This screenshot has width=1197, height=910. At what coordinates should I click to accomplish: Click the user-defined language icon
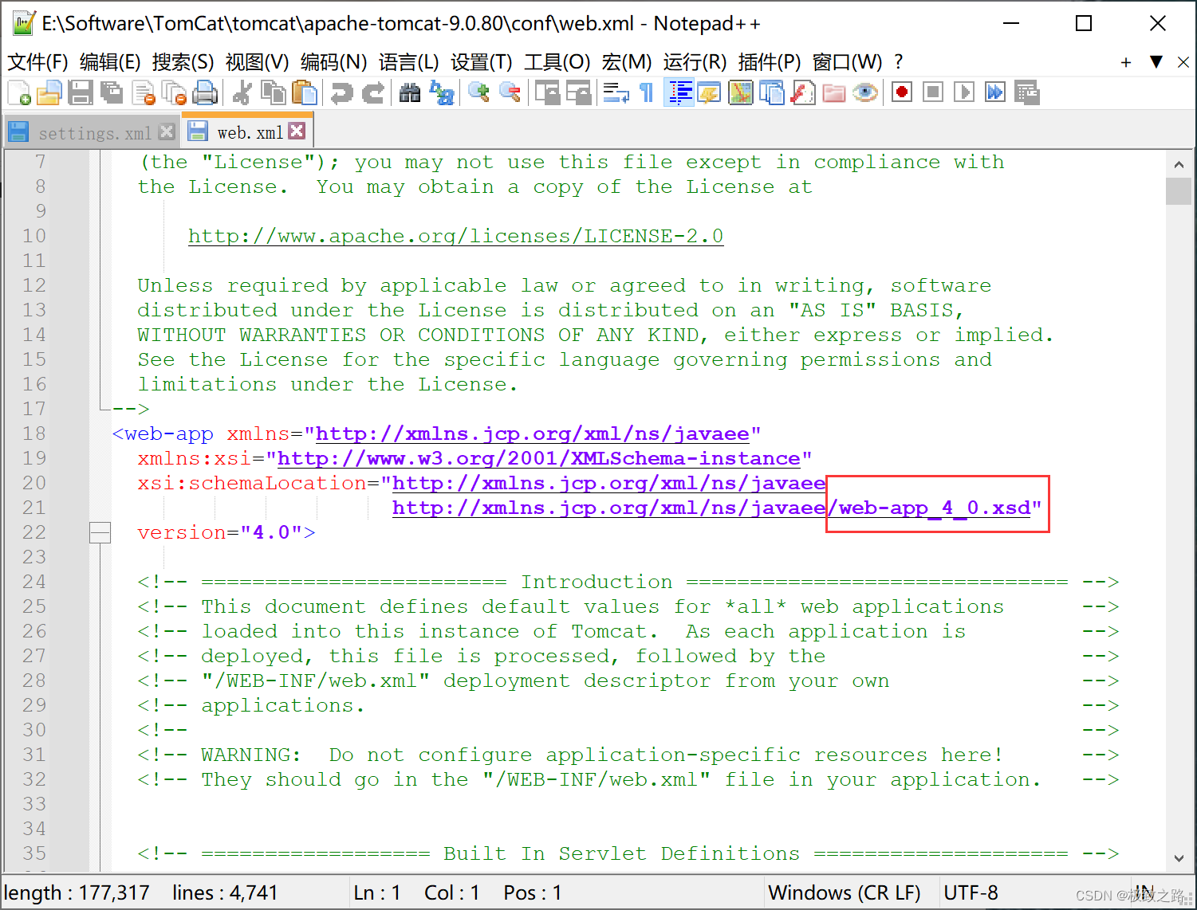pyautogui.click(x=709, y=93)
